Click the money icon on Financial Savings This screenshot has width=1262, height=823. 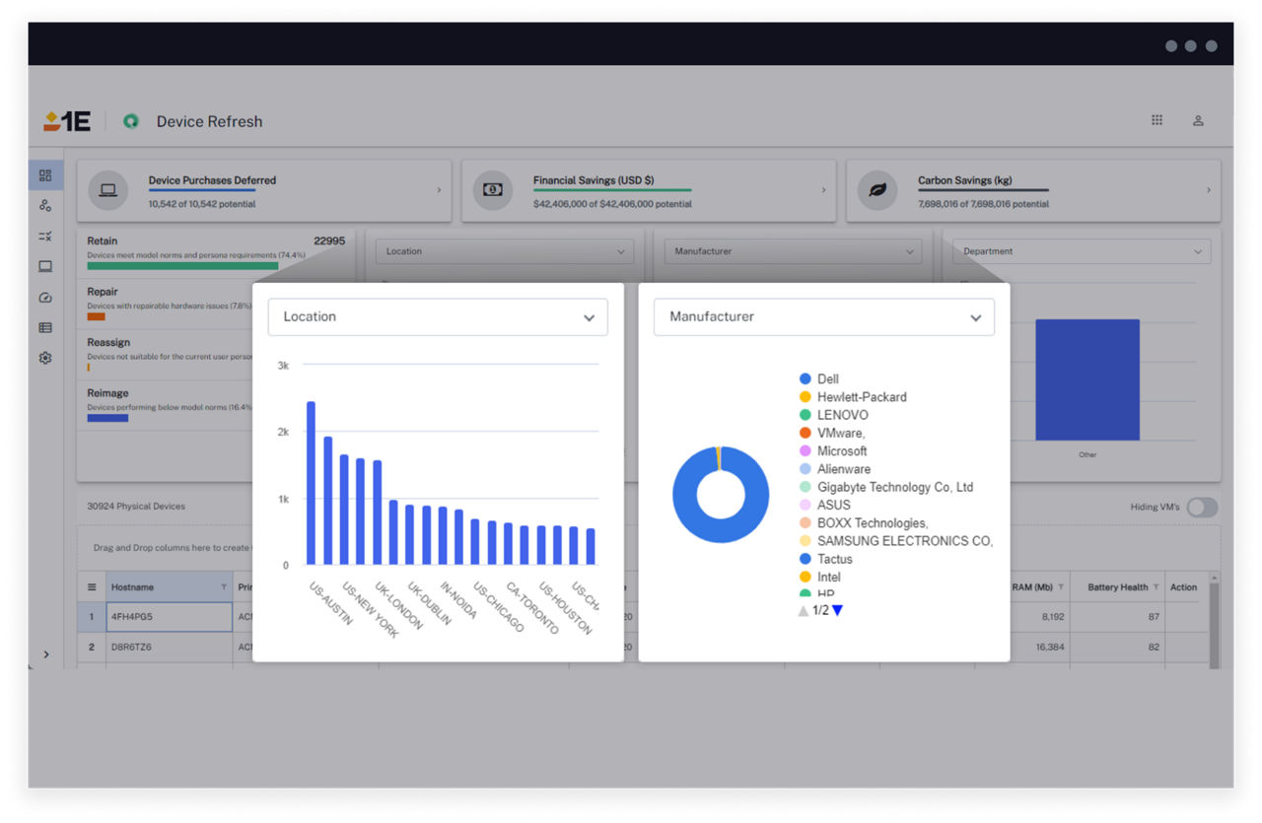493,190
